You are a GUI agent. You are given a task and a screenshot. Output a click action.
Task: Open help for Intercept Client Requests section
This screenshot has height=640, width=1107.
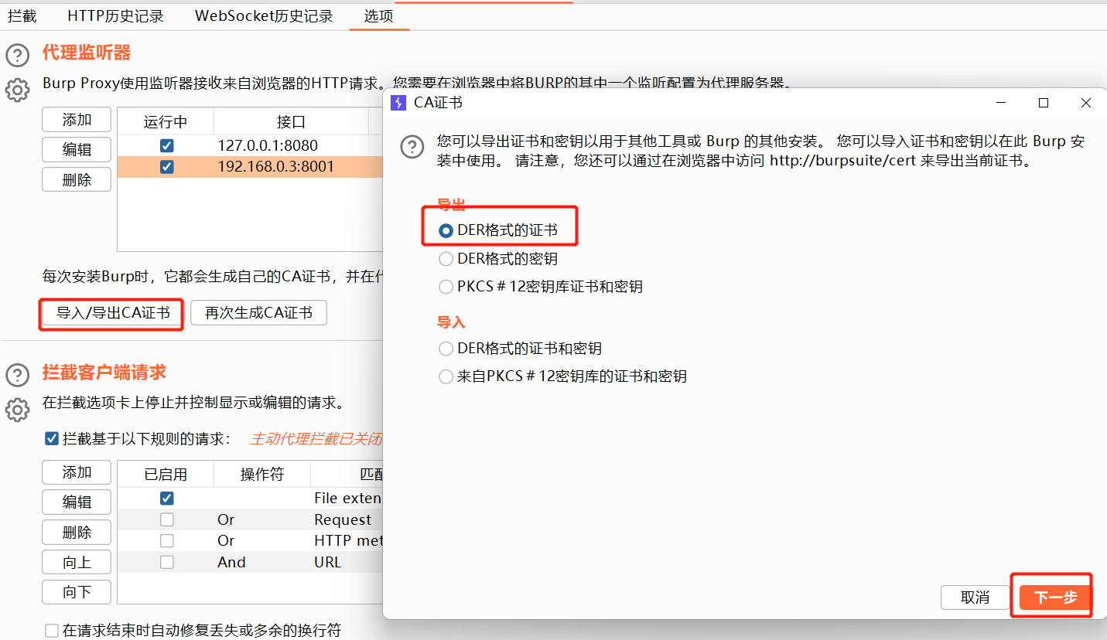[x=17, y=376]
